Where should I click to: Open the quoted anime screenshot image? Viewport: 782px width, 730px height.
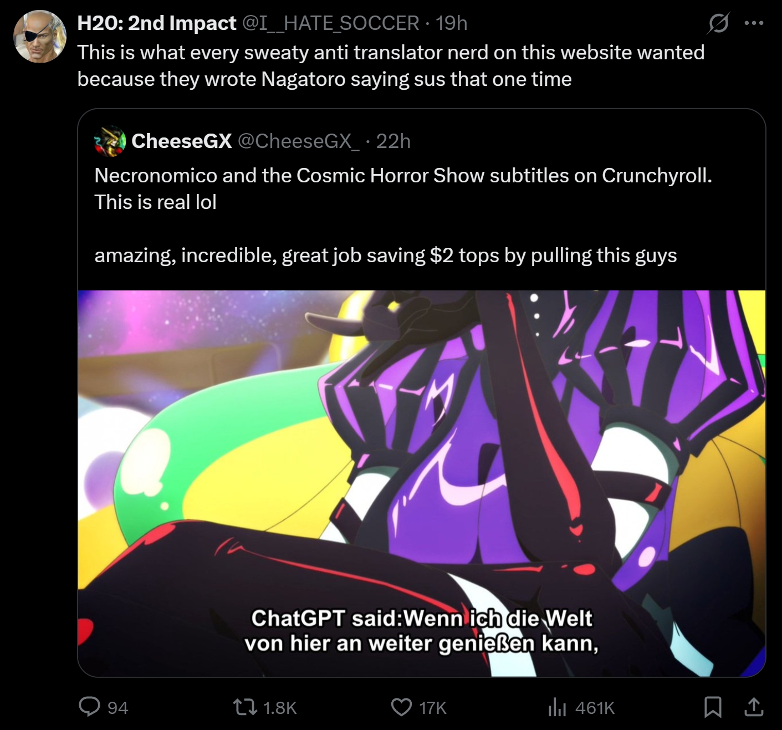[422, 483]
